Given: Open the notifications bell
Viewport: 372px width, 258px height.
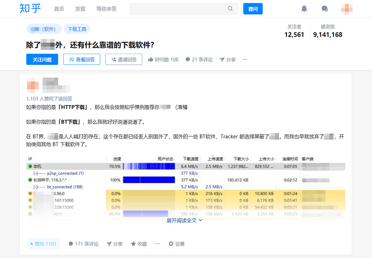Looking at the screenshot, I should pos(304,9).
